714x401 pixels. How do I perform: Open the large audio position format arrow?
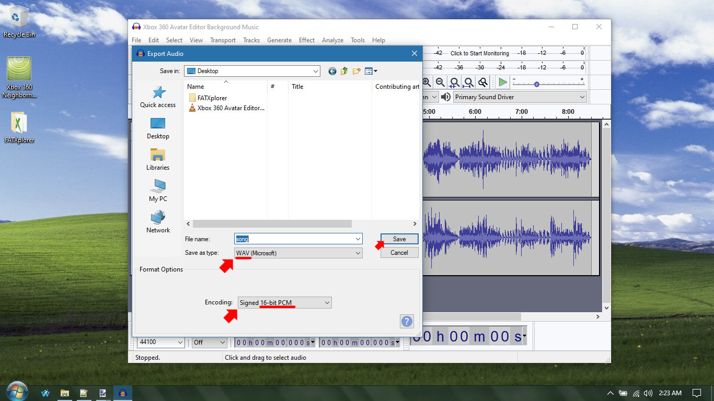(524, 337)
